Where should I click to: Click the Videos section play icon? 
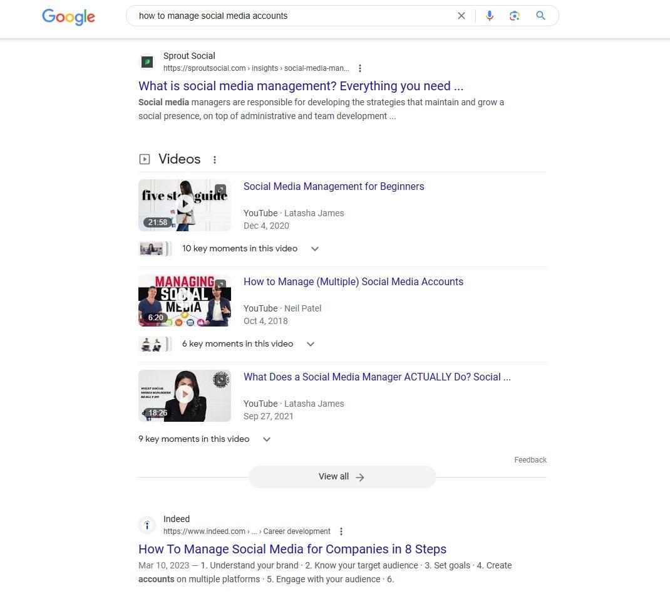coord(145,159)
